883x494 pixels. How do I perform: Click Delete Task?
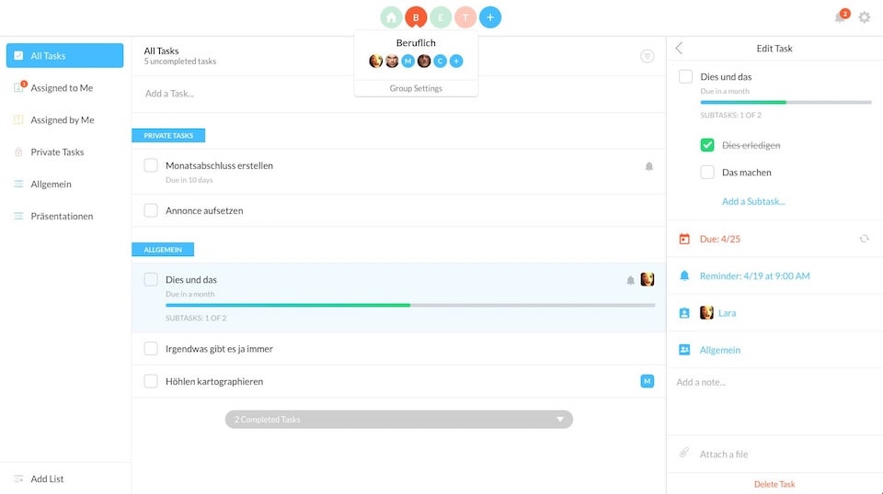pyautogui.click(x=774, y=484)
